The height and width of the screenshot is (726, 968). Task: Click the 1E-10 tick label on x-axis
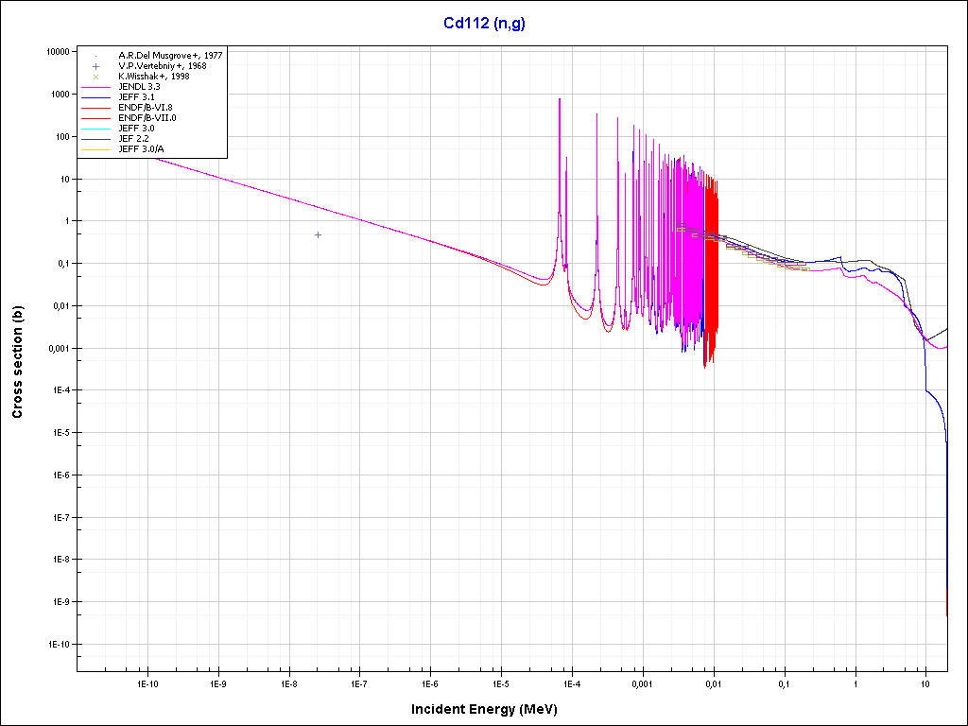click(147, 683)
